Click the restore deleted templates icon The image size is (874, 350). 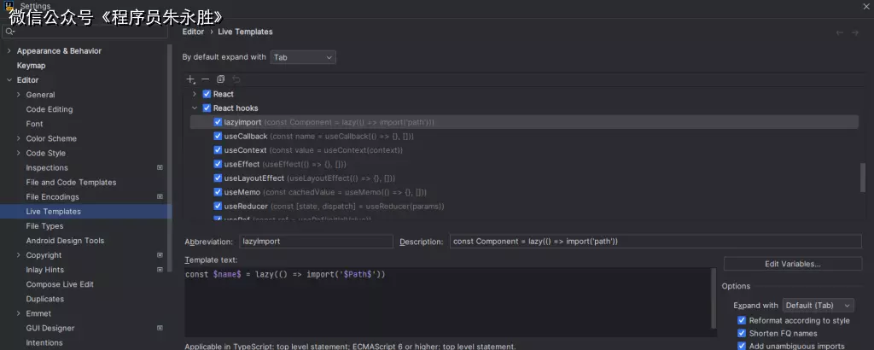point(236,79)
